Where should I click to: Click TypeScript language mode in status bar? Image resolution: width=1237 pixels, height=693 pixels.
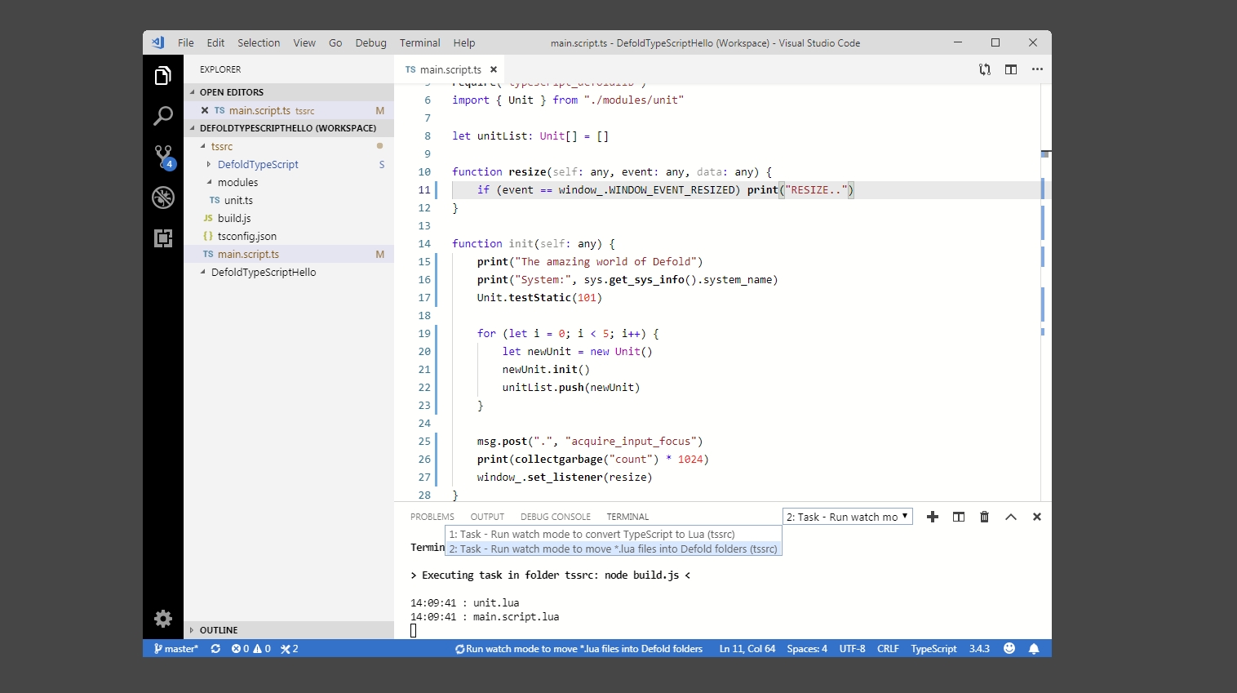(x=933, y=649)
